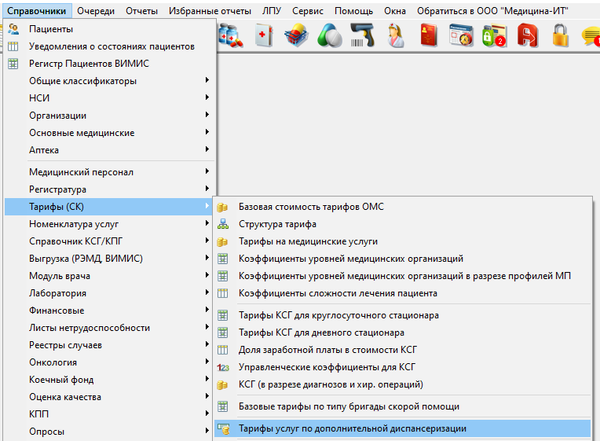Click the red book toolbar icon
Screen dimensions: 600x441
(429, 35)
